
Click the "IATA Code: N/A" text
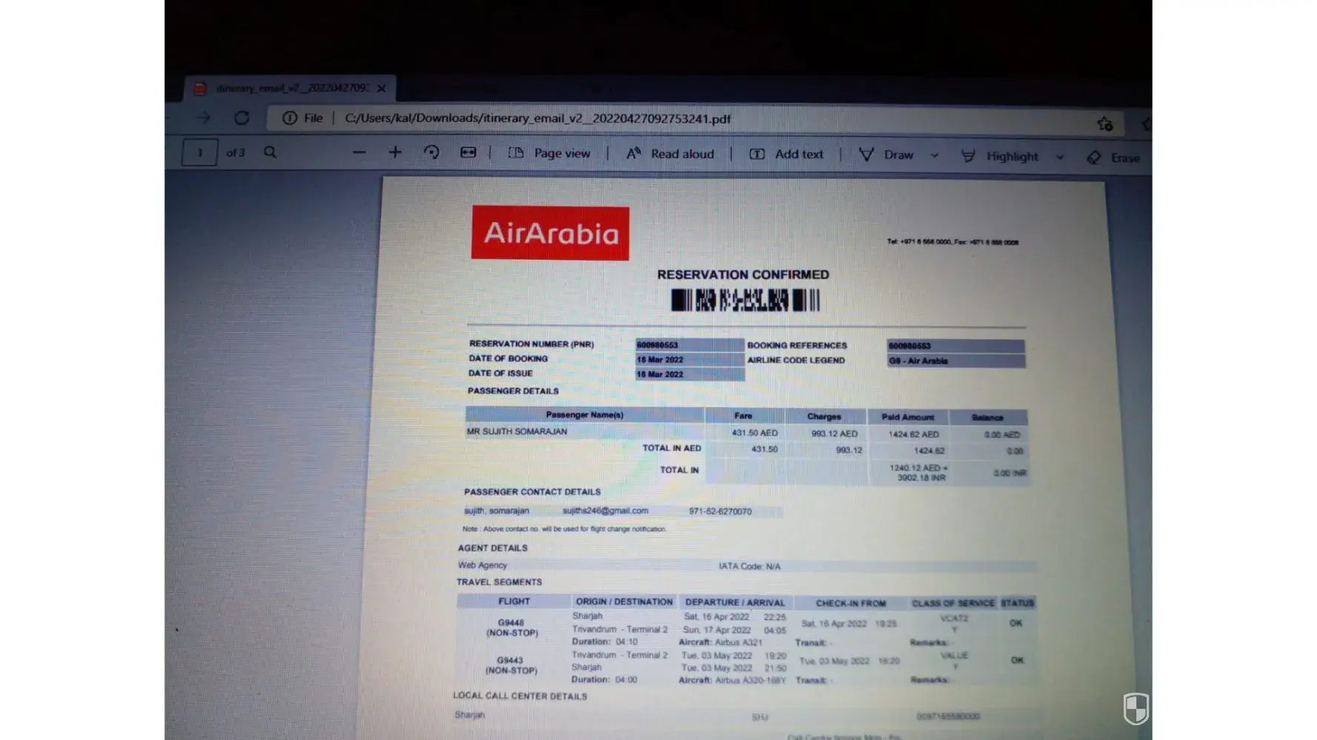point(750,566)
